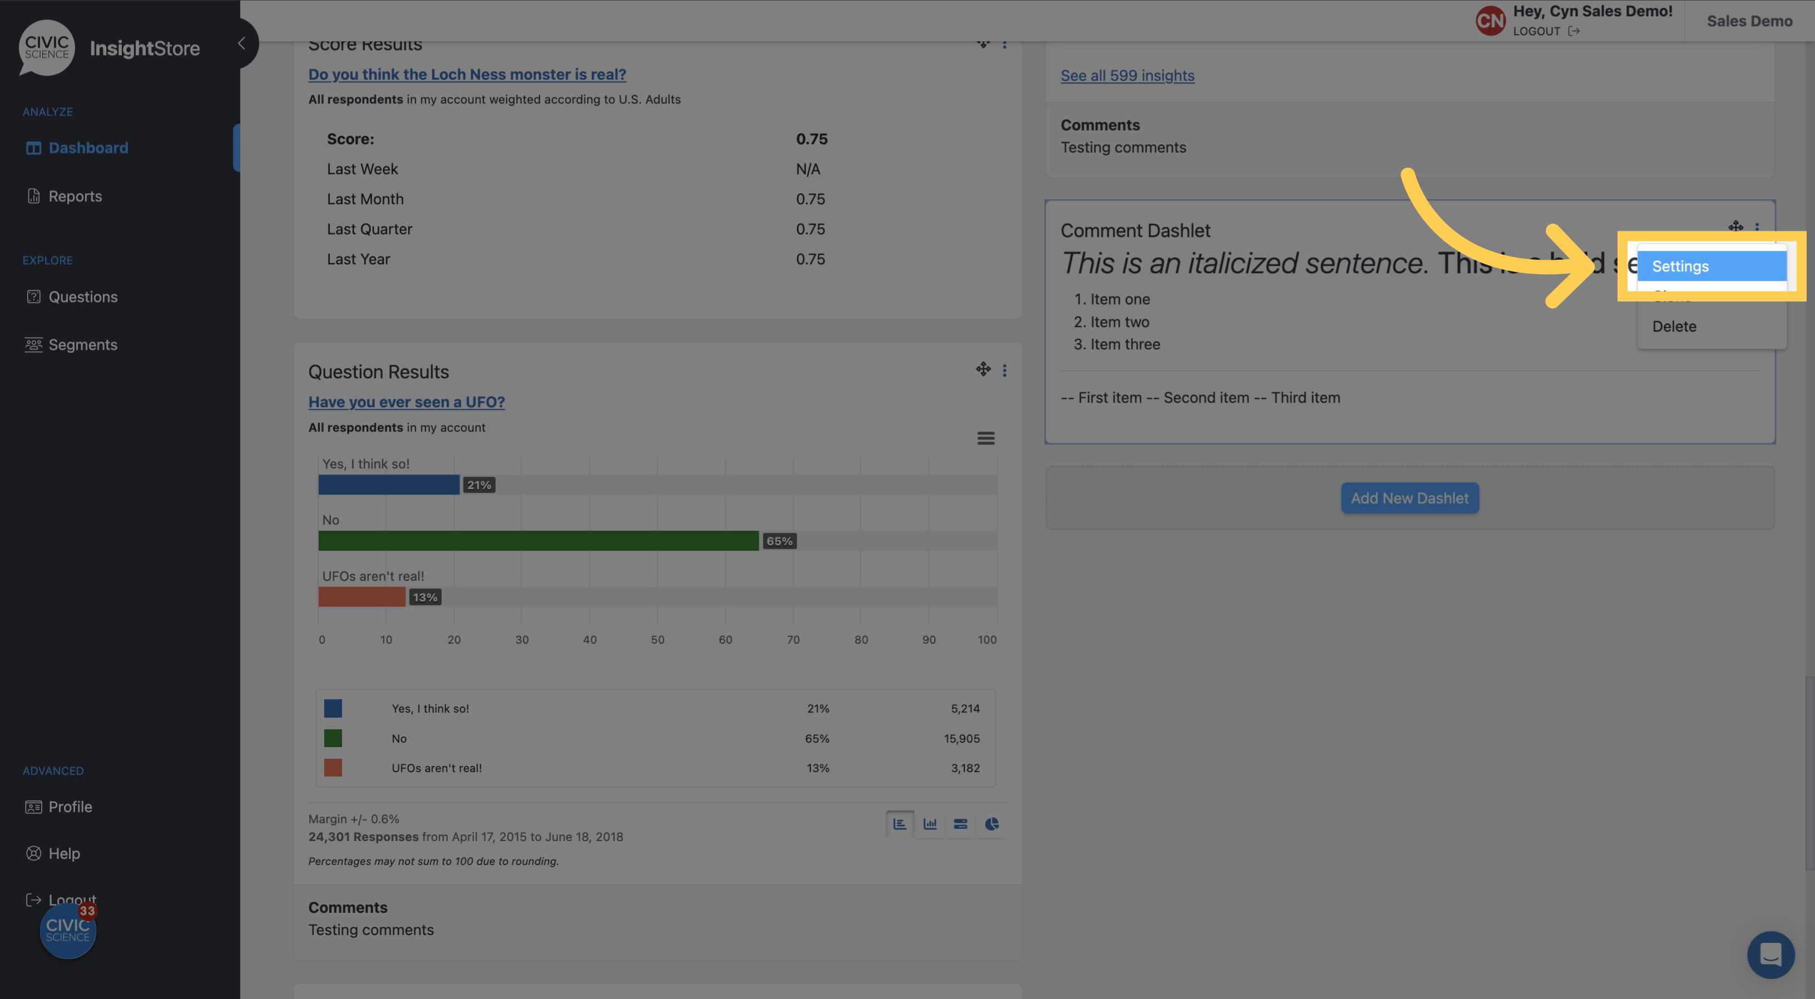Viewport: 1815px width, 999px height.
Task: Click the 'See all 599 insights' link
Action: tap(1127, 76)
